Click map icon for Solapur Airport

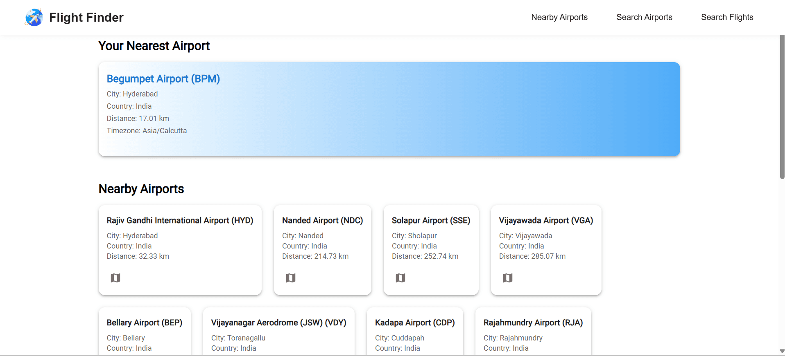(x=400, y=278)
